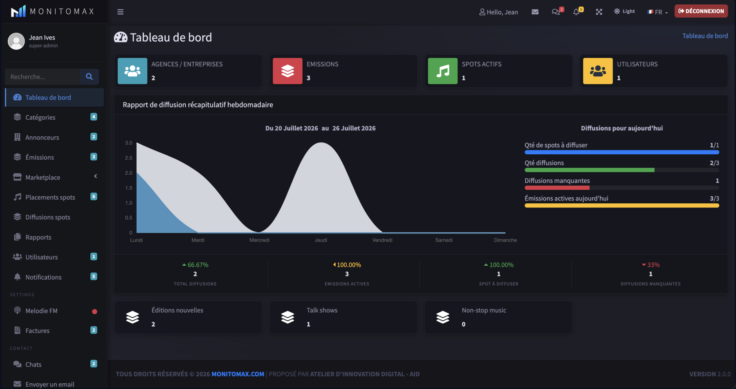Screen dimensions: 736x389
Task: Click the Diffusions manquantes red progress bar
Action: [557, 188]
